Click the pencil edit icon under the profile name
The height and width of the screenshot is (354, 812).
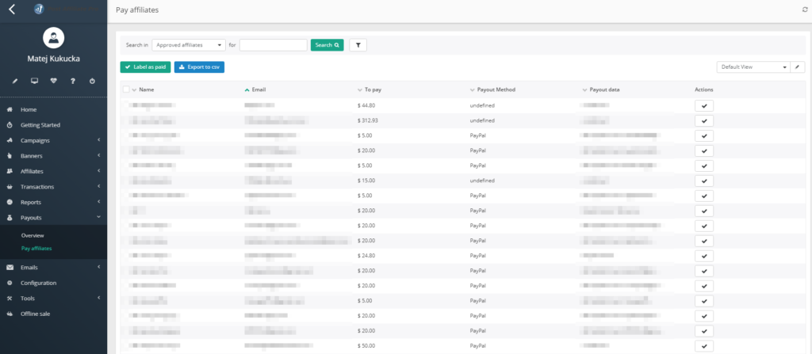[14, 81]
